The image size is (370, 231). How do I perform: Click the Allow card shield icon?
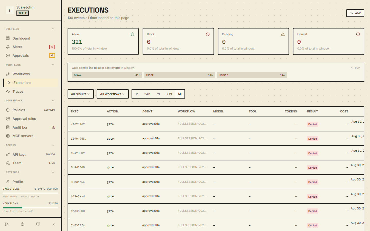click(x=133, y=34)
